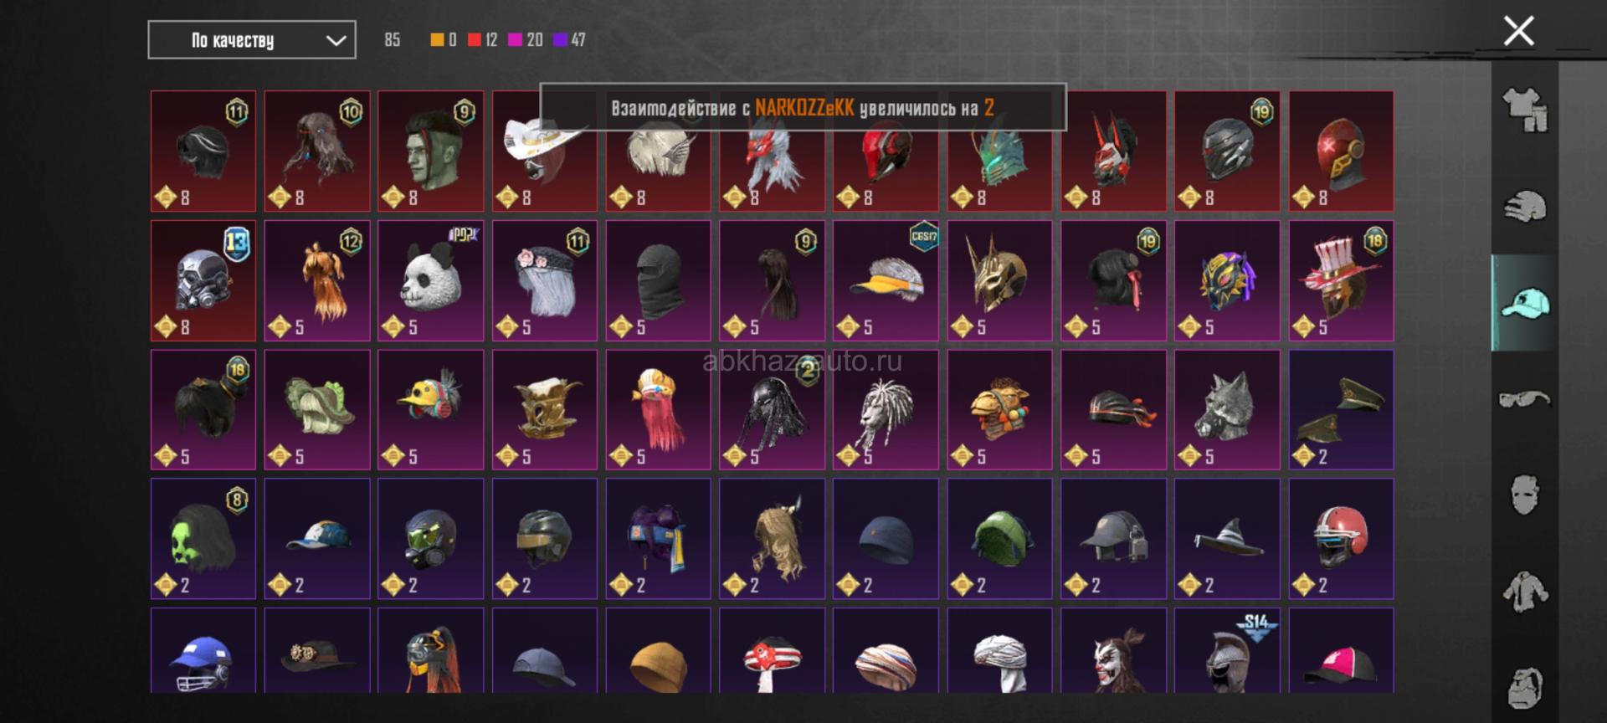The width and height of the screenshot is (1607, 723).
Task: Select the grey wolf head item
Action: tap(1227, 409)
